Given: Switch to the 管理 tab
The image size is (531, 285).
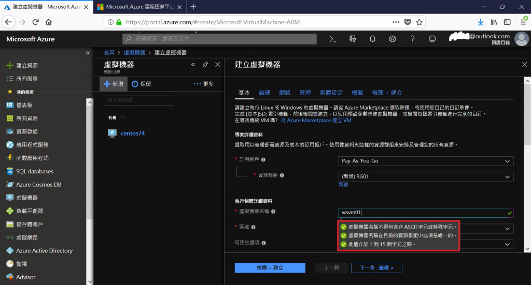Looking at the screenshot, I should pyautogui.click(x=305, y=93).
